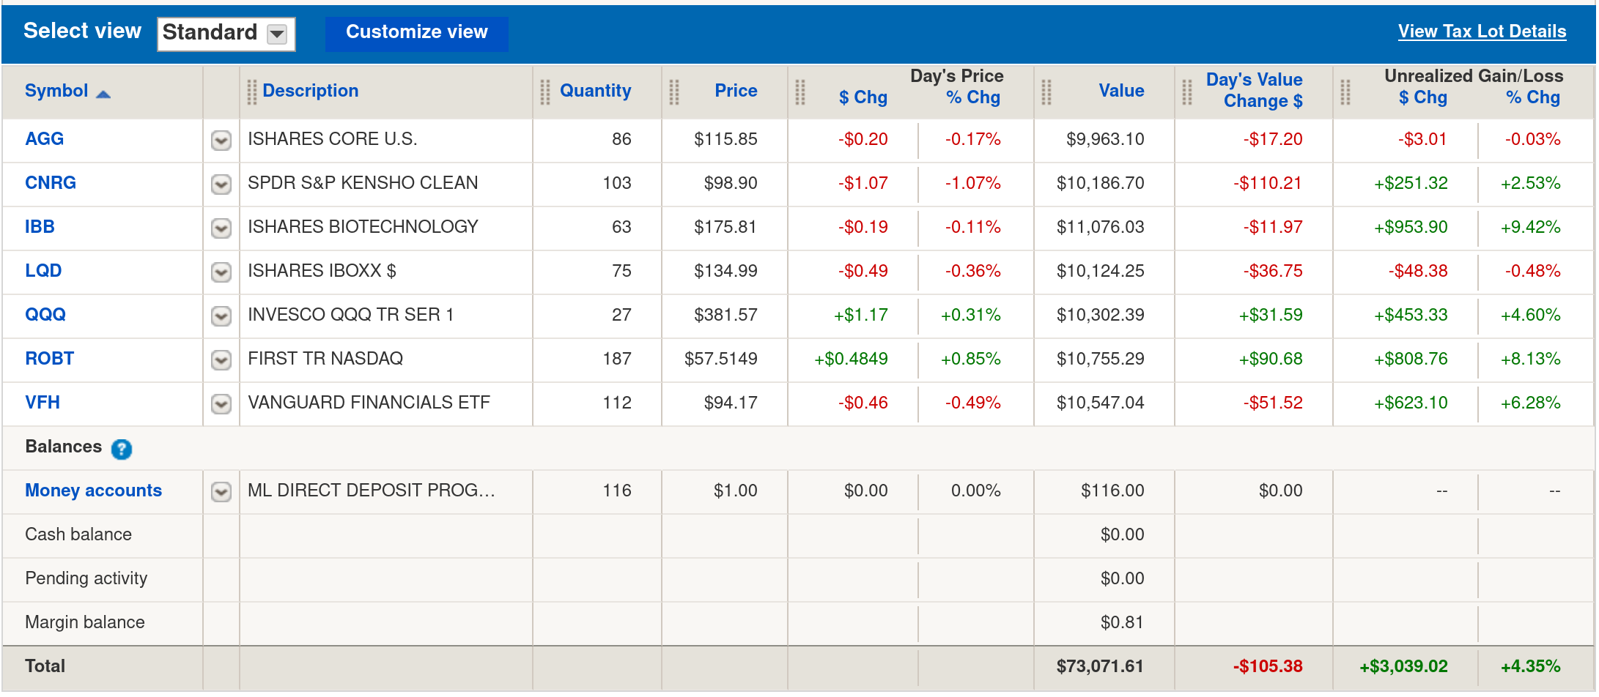Sort holdings by Day's Price % Chg
Screen dimensions: 1599x697
(x=972, y=97)
